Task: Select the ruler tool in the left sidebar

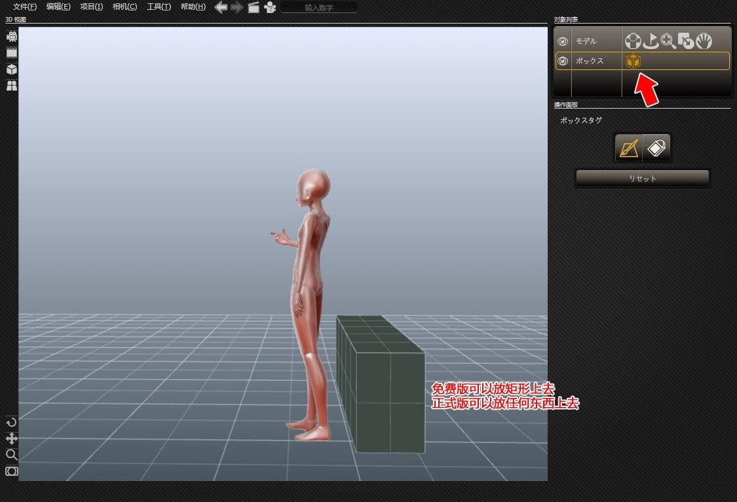Action: (11, 52)
